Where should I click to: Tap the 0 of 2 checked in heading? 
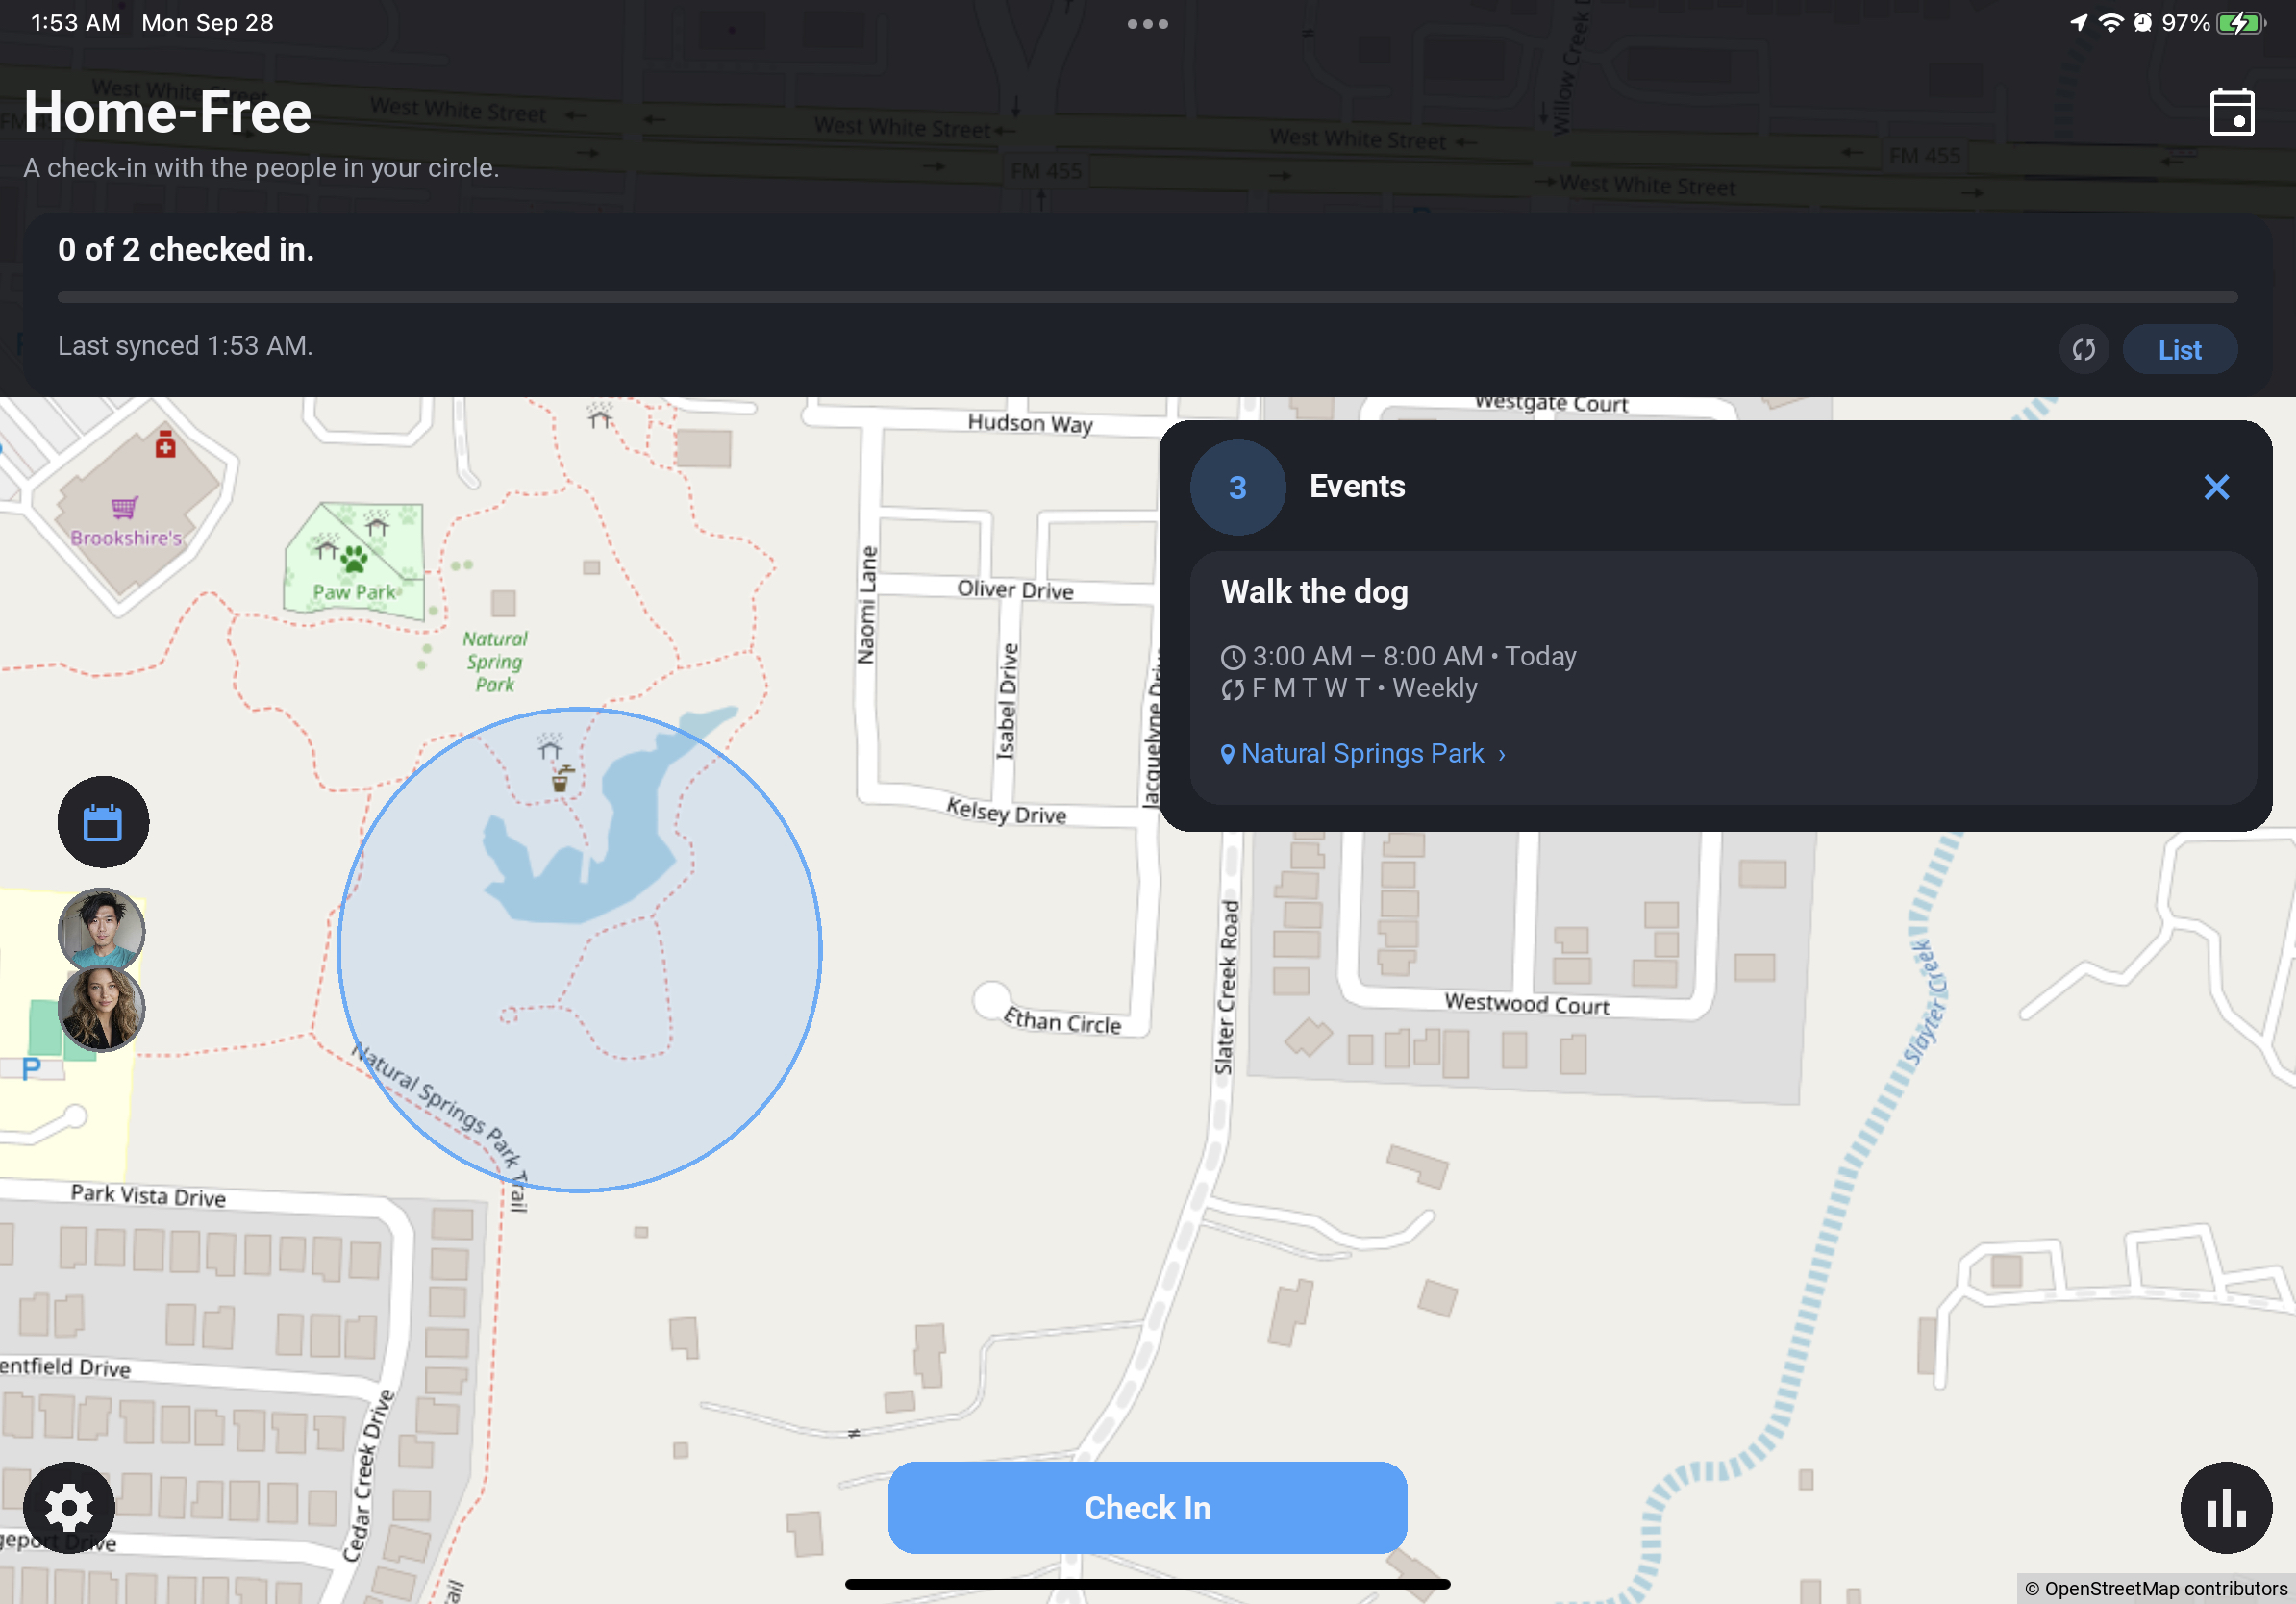click(x=186, y=249)
